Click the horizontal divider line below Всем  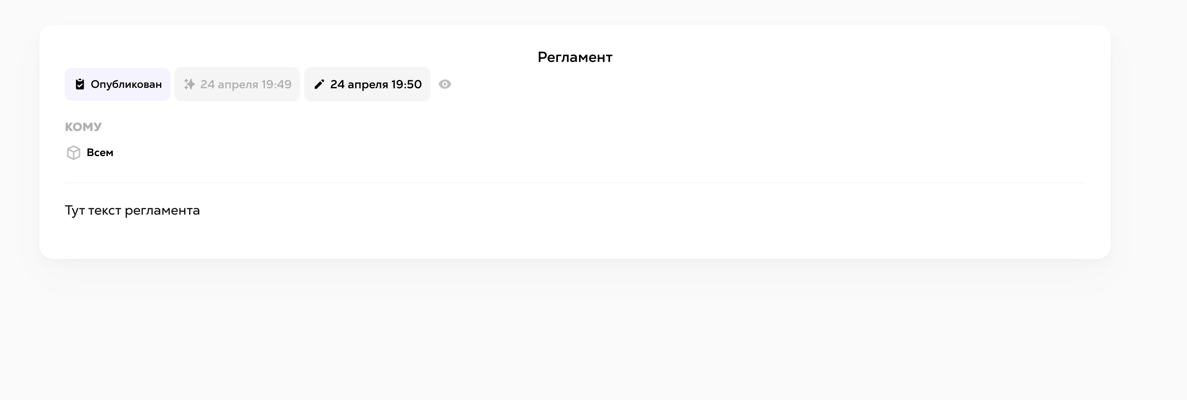[x=575, y=183]
